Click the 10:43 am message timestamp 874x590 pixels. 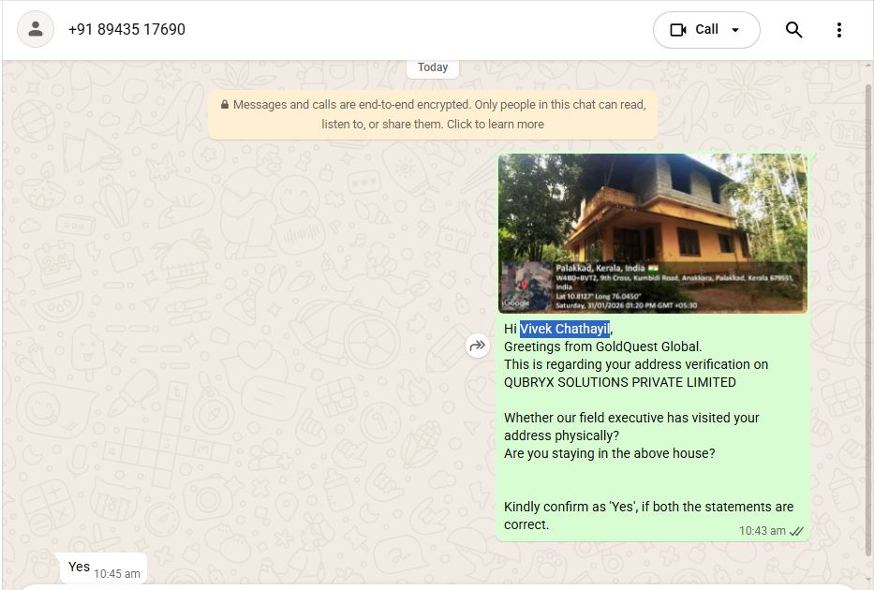click(x=762, y=531)
